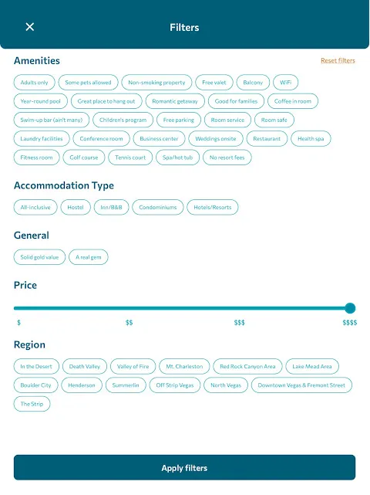Toggle the Free parking amenity filter

(x=179, y=120)
